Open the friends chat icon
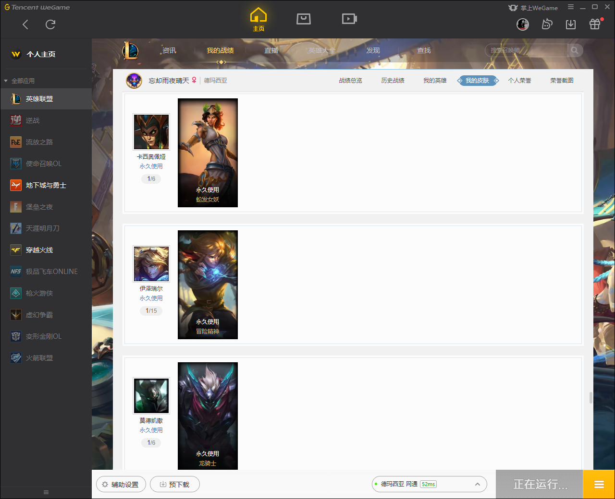The image size is (615, 499). coord(547,24)
